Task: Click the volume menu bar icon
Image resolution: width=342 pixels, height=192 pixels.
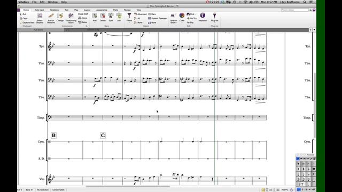Action: coord(251,2)
